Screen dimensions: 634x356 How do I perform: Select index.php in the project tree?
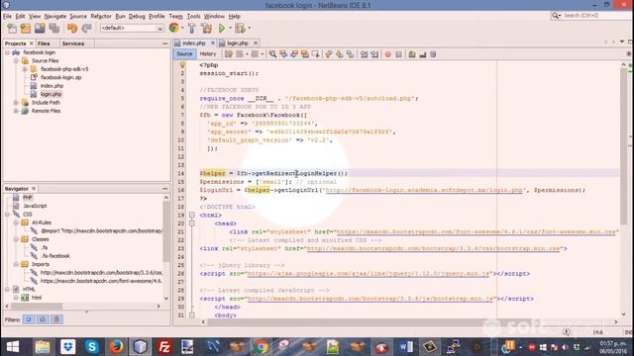[x=52, y=86]
